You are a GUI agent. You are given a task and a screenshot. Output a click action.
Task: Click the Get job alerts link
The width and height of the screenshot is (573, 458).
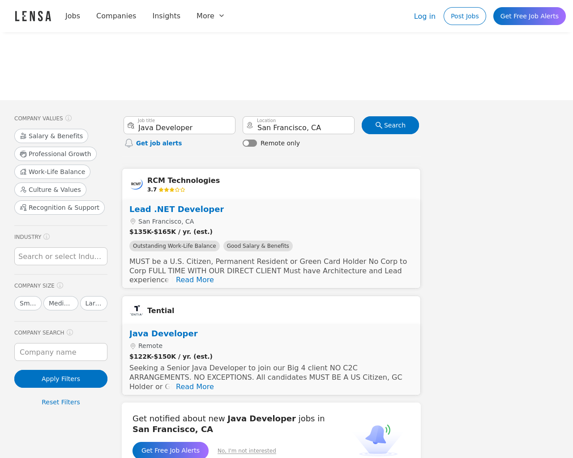(x=159, y=143)
